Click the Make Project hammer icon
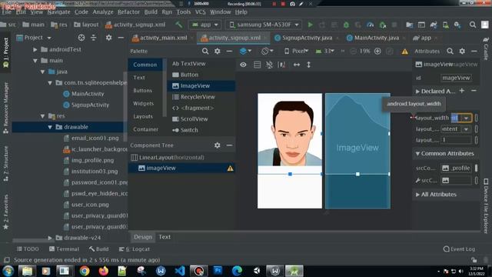The image size is (492, 277). pyautogui.click(x=178, y=25)
